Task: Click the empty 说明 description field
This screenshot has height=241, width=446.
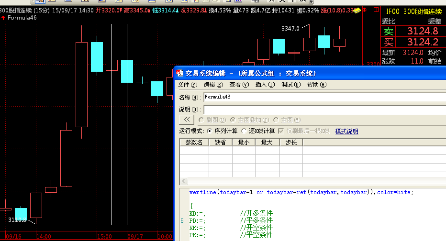Action: (325, 110)
